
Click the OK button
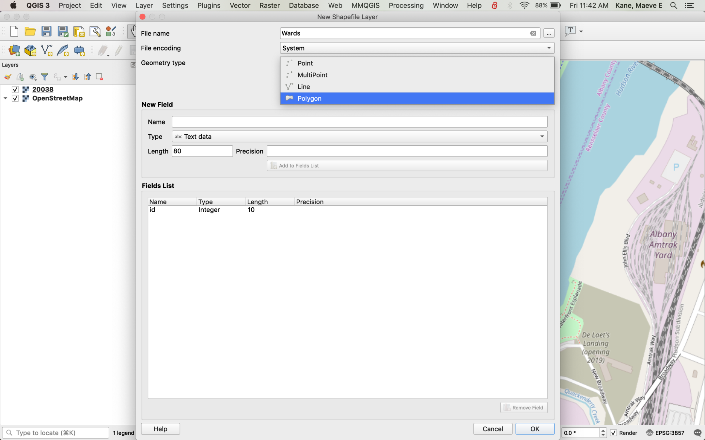point(534,429)
